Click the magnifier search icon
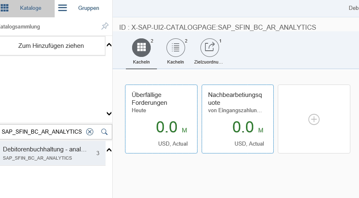This screenshot has width=359, height=198. (x=104, y=132)
